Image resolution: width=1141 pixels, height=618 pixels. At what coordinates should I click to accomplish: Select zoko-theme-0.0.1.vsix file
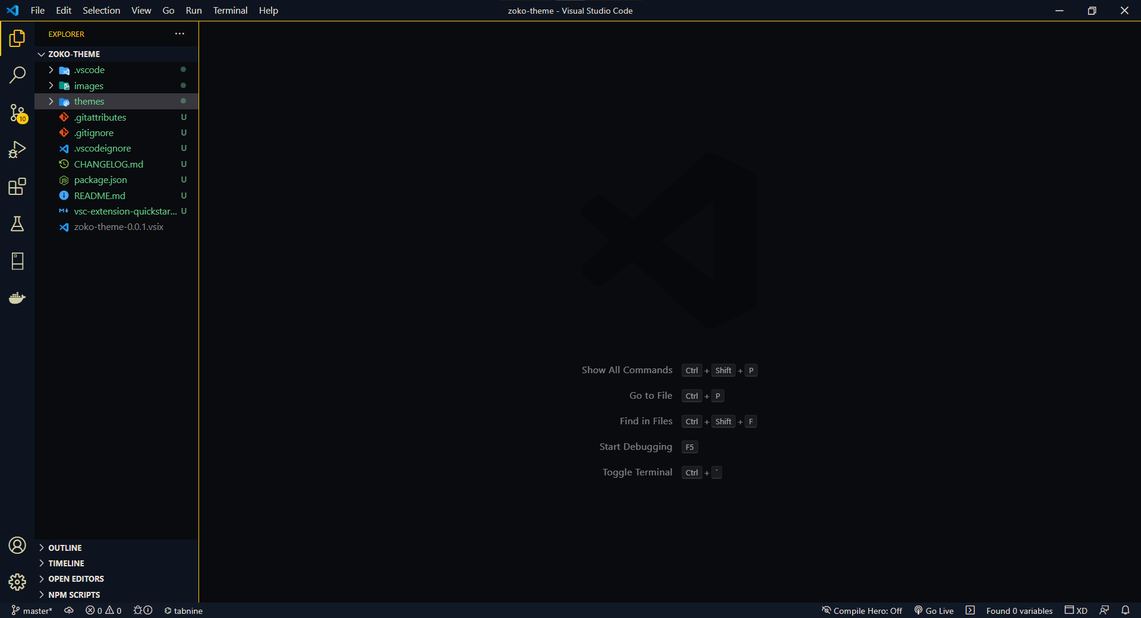(x=116, y=227)
